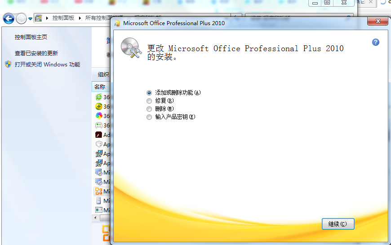391x245 pixels.
Task: Select the 修复 repair radio option
Action: coord(149,101)
